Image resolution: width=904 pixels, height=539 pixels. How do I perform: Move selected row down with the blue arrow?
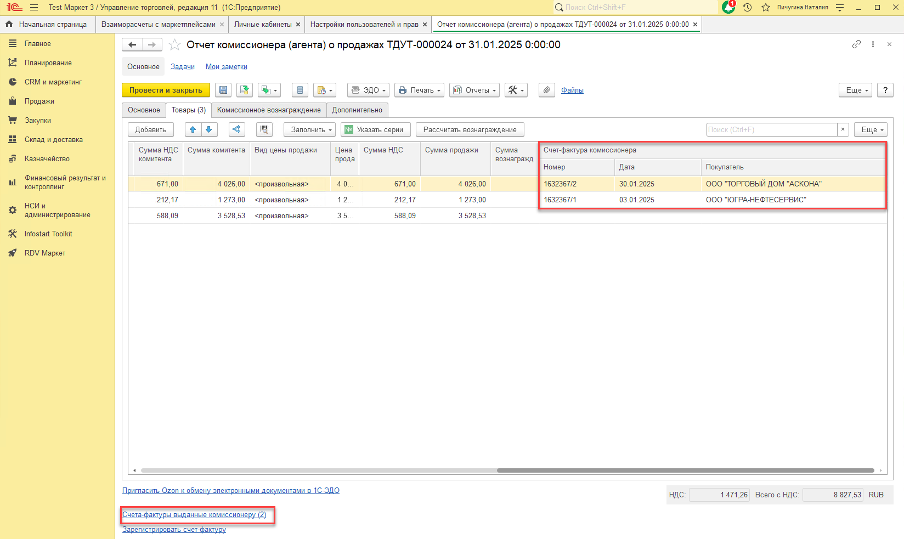point(209,129)
